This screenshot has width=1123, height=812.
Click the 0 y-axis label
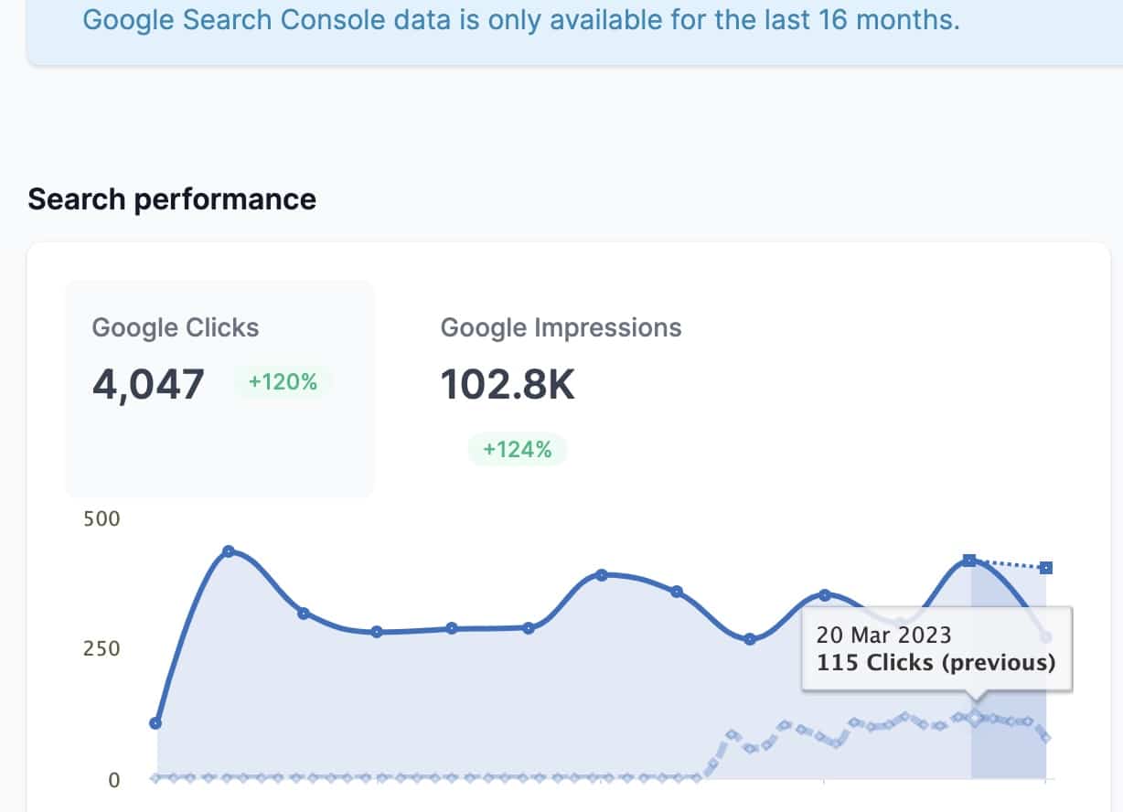tap(115, 780)
